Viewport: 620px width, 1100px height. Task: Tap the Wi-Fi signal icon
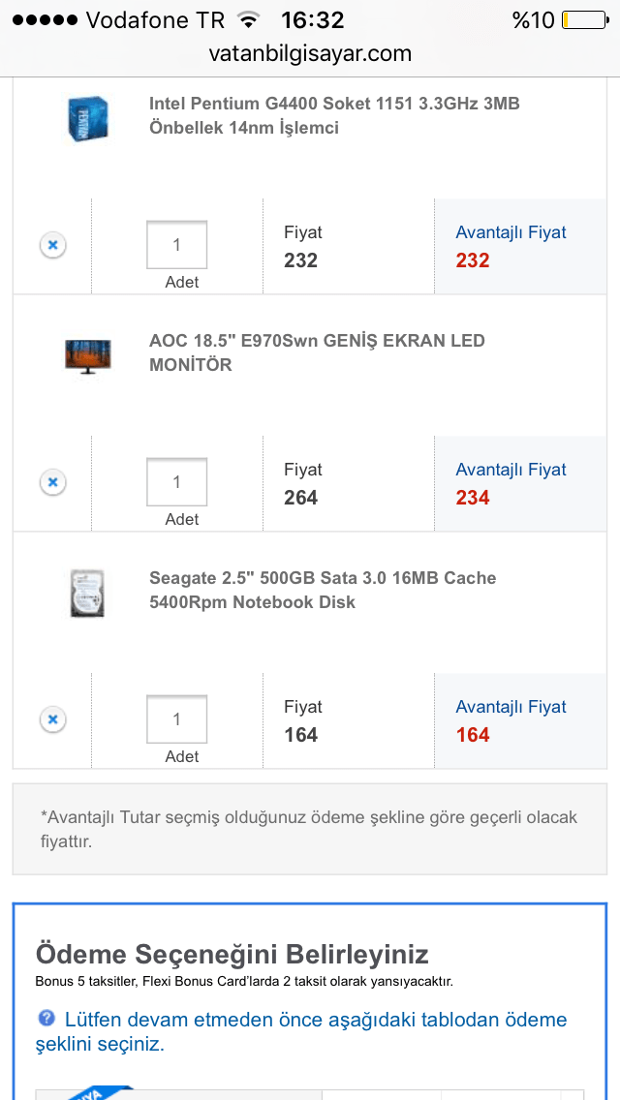point(249,20)
